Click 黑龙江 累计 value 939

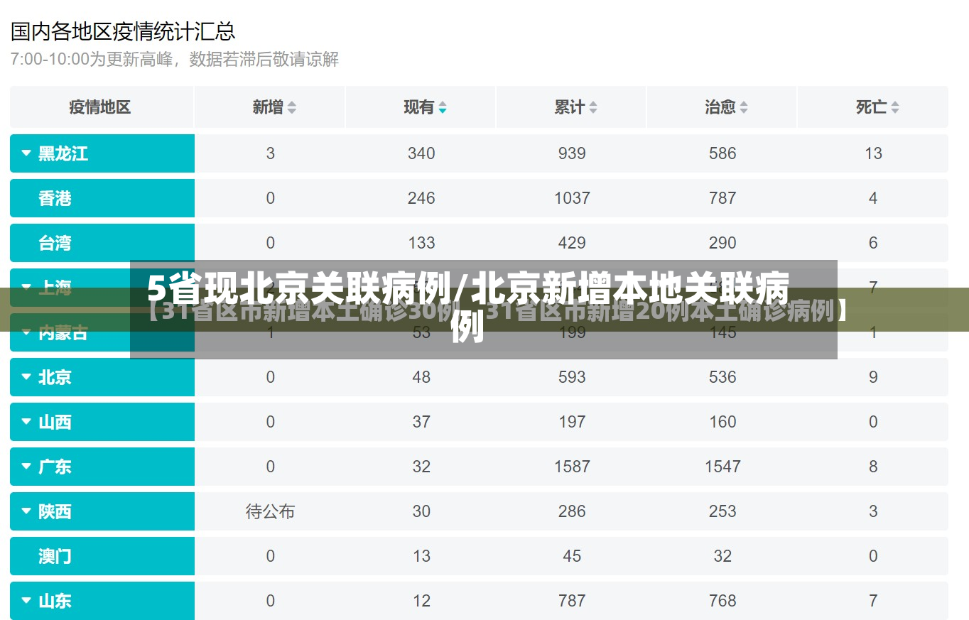(572, 153)
